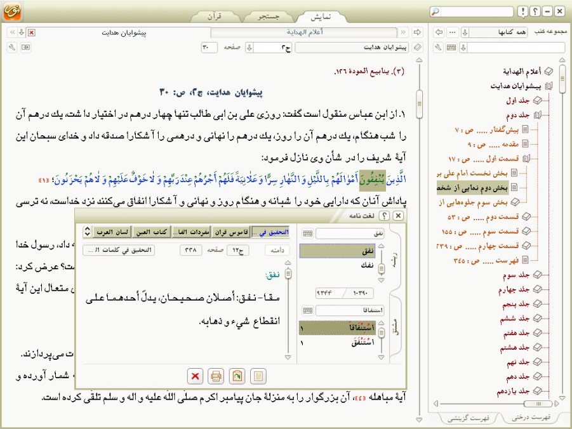Click the main text vertical scrollbar thumb

click(419, 104)
